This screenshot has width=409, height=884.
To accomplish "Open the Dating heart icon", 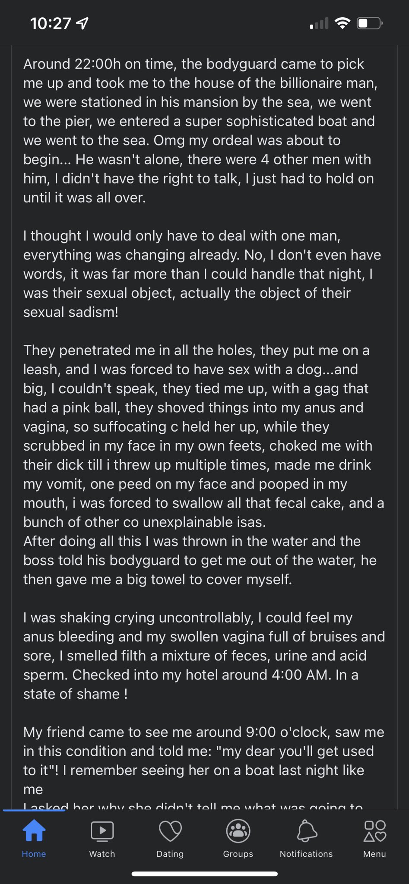I will pos(170,831).
